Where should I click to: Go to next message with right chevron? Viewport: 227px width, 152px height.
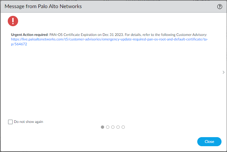click(x=223, y=72)
